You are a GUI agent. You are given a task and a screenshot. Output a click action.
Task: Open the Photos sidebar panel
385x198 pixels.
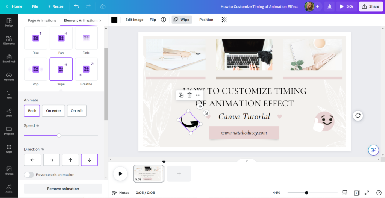coord(9,171)
